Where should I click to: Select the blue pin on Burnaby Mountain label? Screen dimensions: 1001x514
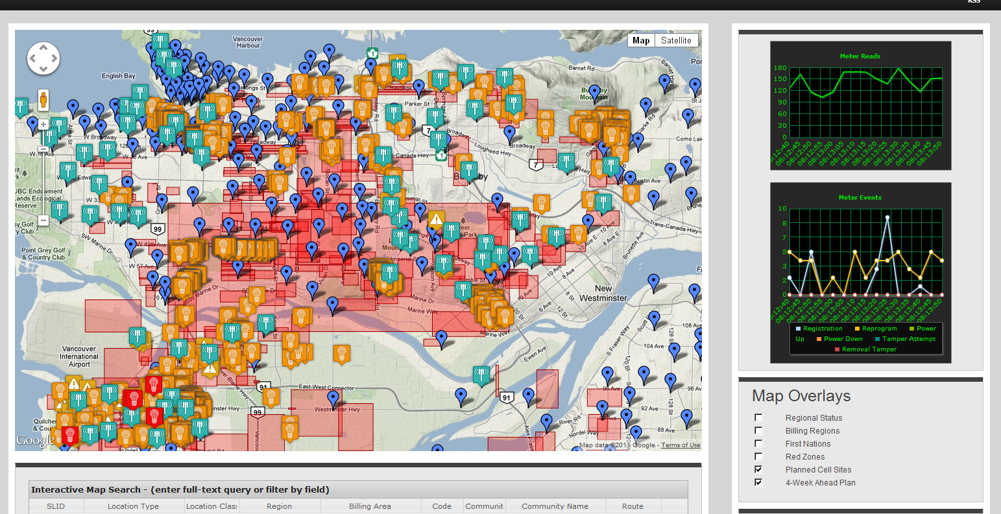pos(595,93)
